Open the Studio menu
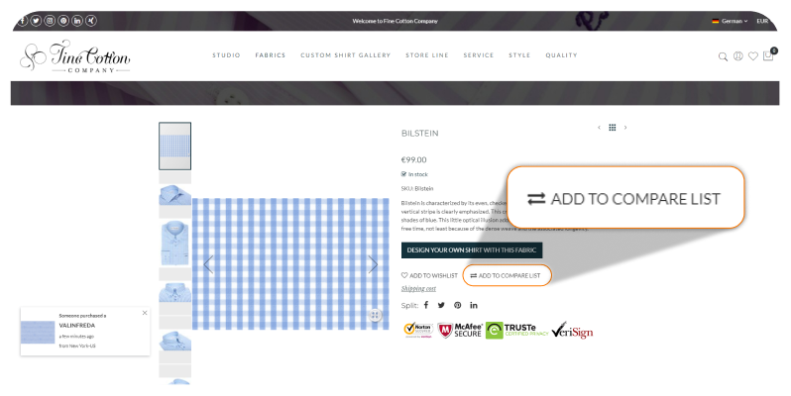The height and width of the screenshot is (396, 791). [x=227, y=55]
